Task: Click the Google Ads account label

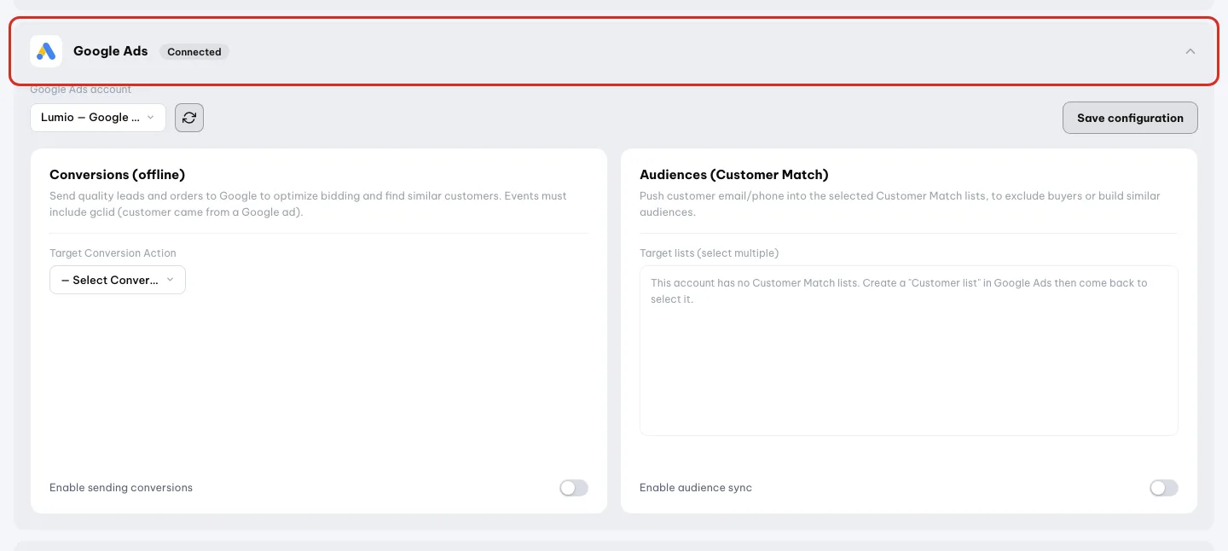Action: [81, 90]
